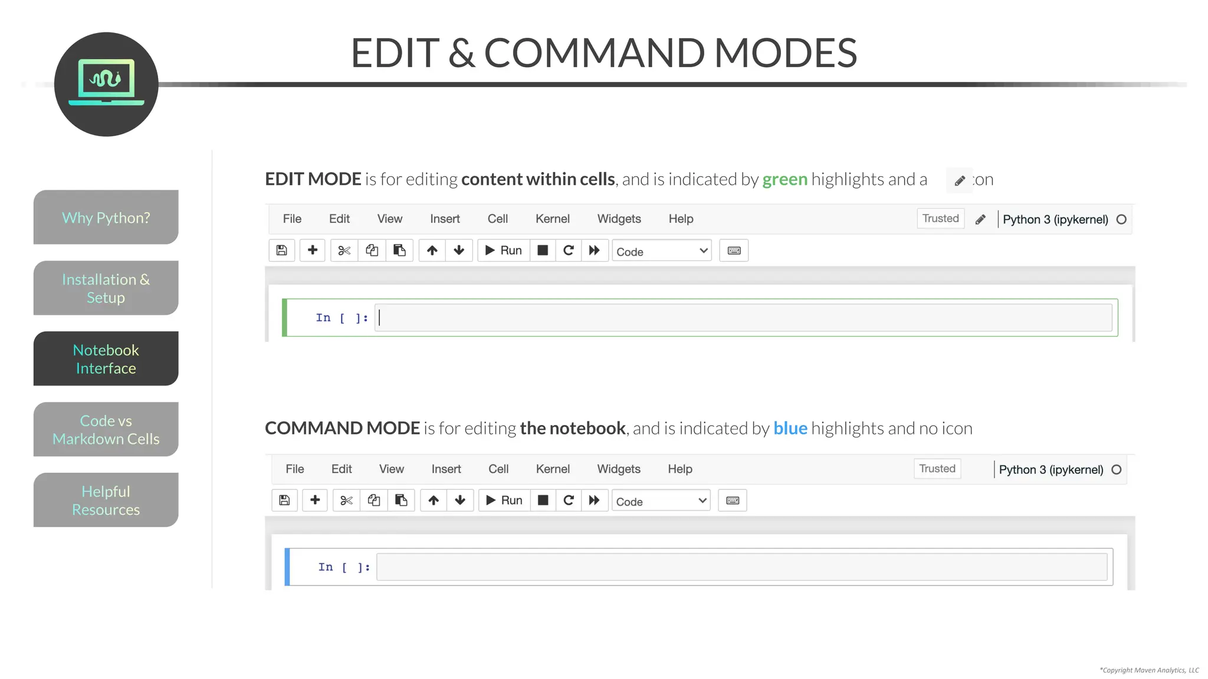Viewport: 1208px width, 679px height.
Task: Click cut scissors icon in command mode toolbar
Action: pos(346,500)
